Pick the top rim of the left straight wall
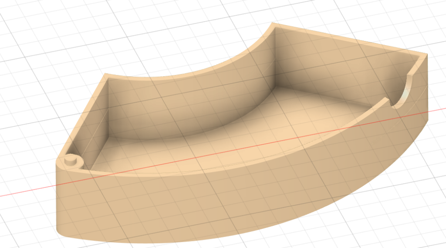Image resolution: width=446 pixels, height=248 pixels. (85, 114)
